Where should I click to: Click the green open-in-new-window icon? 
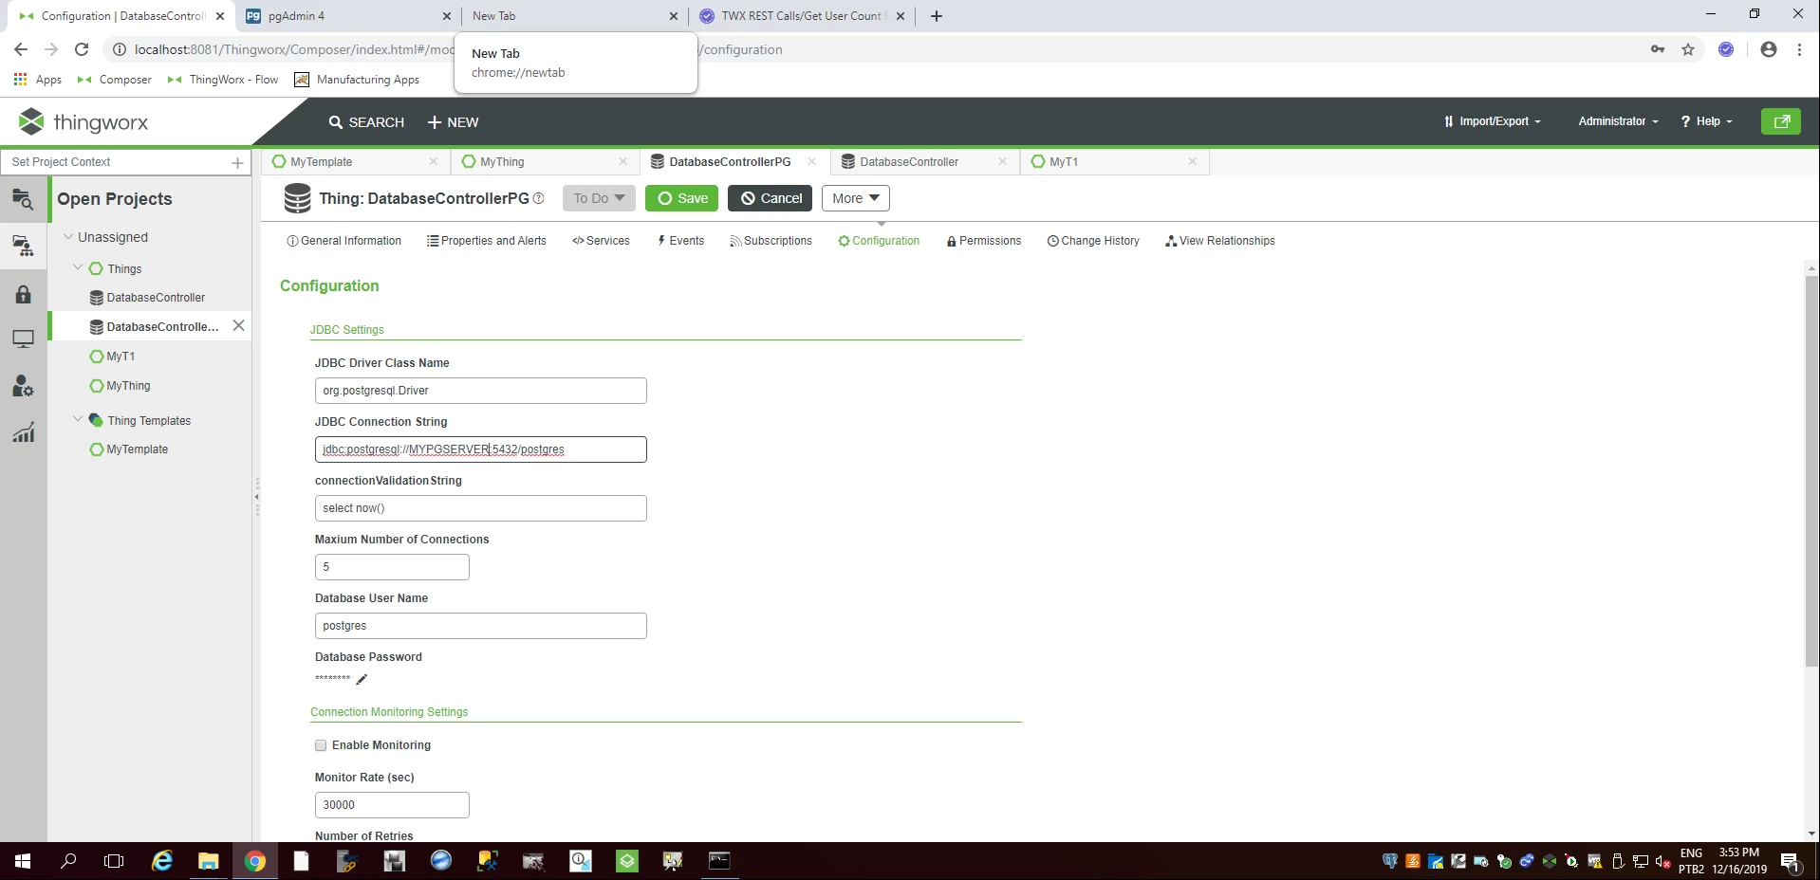[1781, 121]
